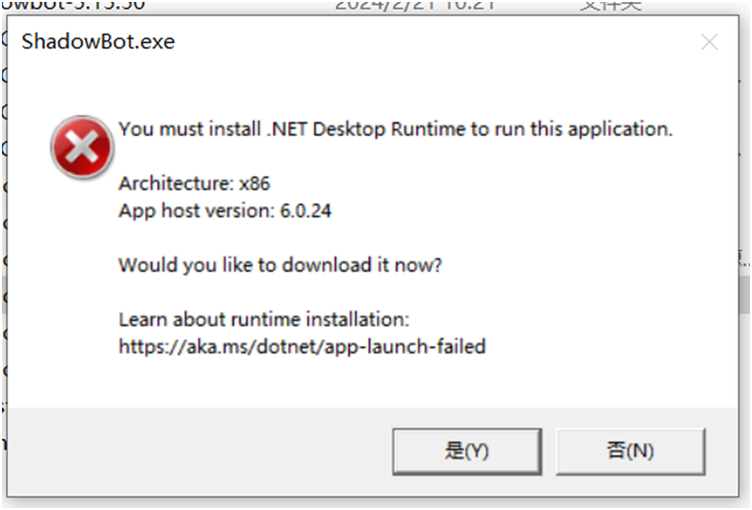Click the background 文件夹 type label

(610, 6)
